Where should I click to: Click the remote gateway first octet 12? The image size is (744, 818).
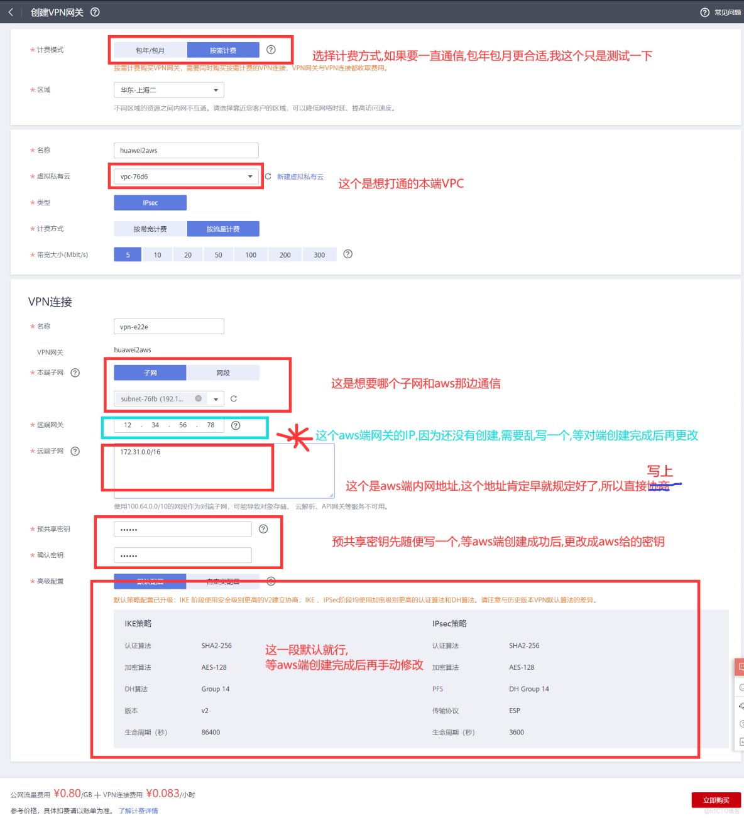click(x=128, y=425)
